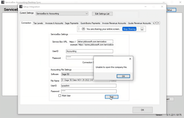Image resolution: width=184 pixels, height=118 pixels.
Task: Open the Invoices & Accounts tab
Action: pos(54,23)
